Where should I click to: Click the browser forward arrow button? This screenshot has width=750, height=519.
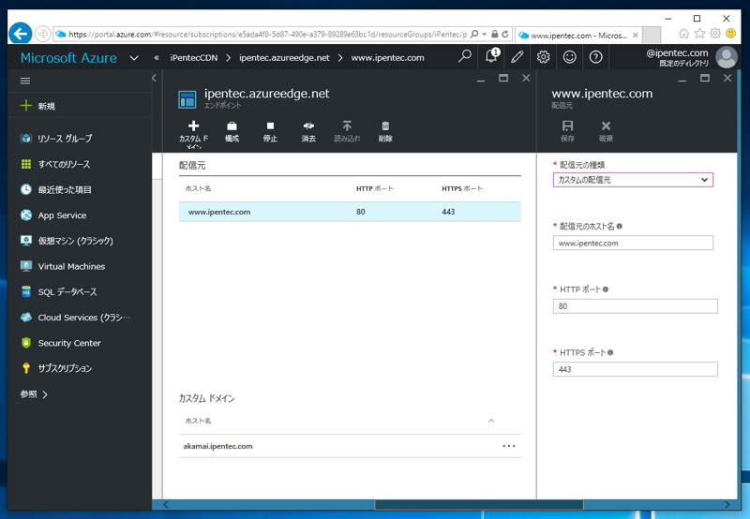click(x=43, y=34)
